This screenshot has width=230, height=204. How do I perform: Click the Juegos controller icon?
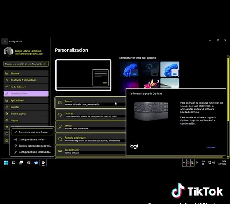point(7,120)
